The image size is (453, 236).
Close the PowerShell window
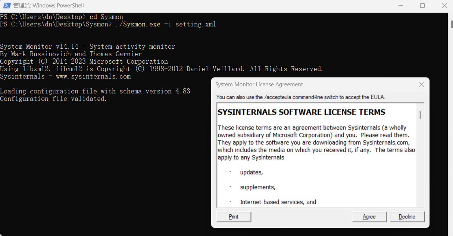click(x=444, y=6)
